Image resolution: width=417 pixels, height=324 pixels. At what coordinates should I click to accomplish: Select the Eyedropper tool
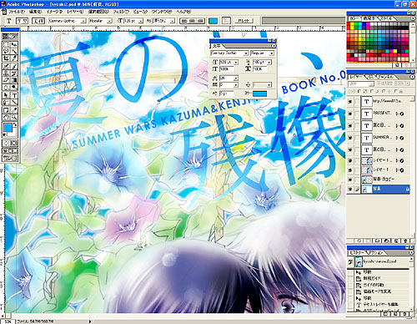click(14, 110)
